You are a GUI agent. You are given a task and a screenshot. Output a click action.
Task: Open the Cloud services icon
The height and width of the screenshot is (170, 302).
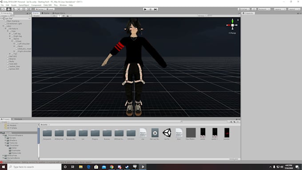point(254,9)
